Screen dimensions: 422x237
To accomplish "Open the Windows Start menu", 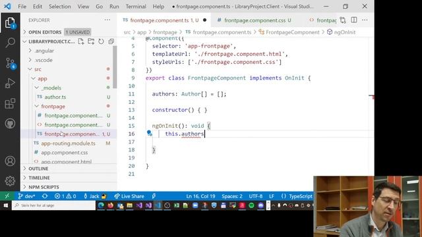I will pos(6,205).
